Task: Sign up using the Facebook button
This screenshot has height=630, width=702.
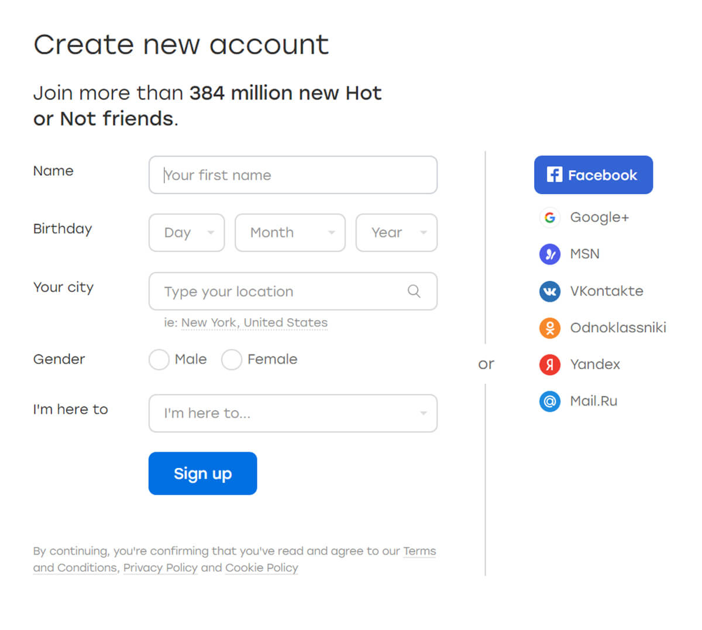Action: [593, 175]
